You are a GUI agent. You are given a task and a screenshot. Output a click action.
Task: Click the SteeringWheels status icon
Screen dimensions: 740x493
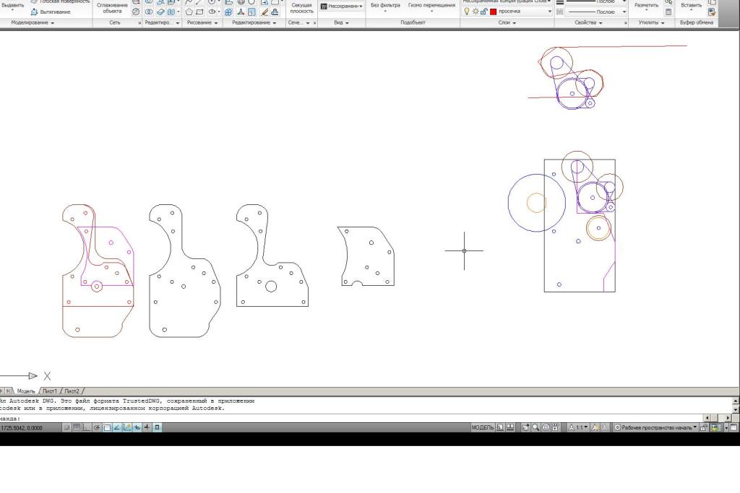click(546, 427)
